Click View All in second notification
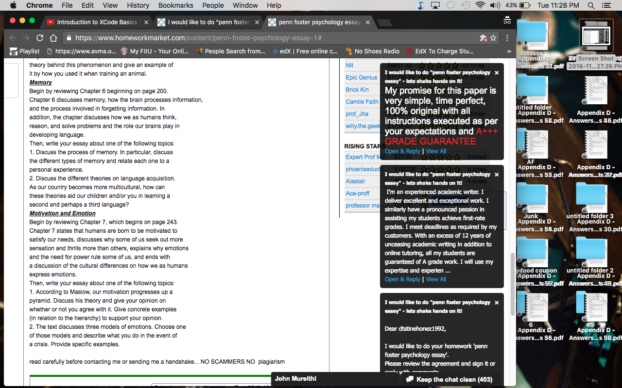 coord(436,279)
